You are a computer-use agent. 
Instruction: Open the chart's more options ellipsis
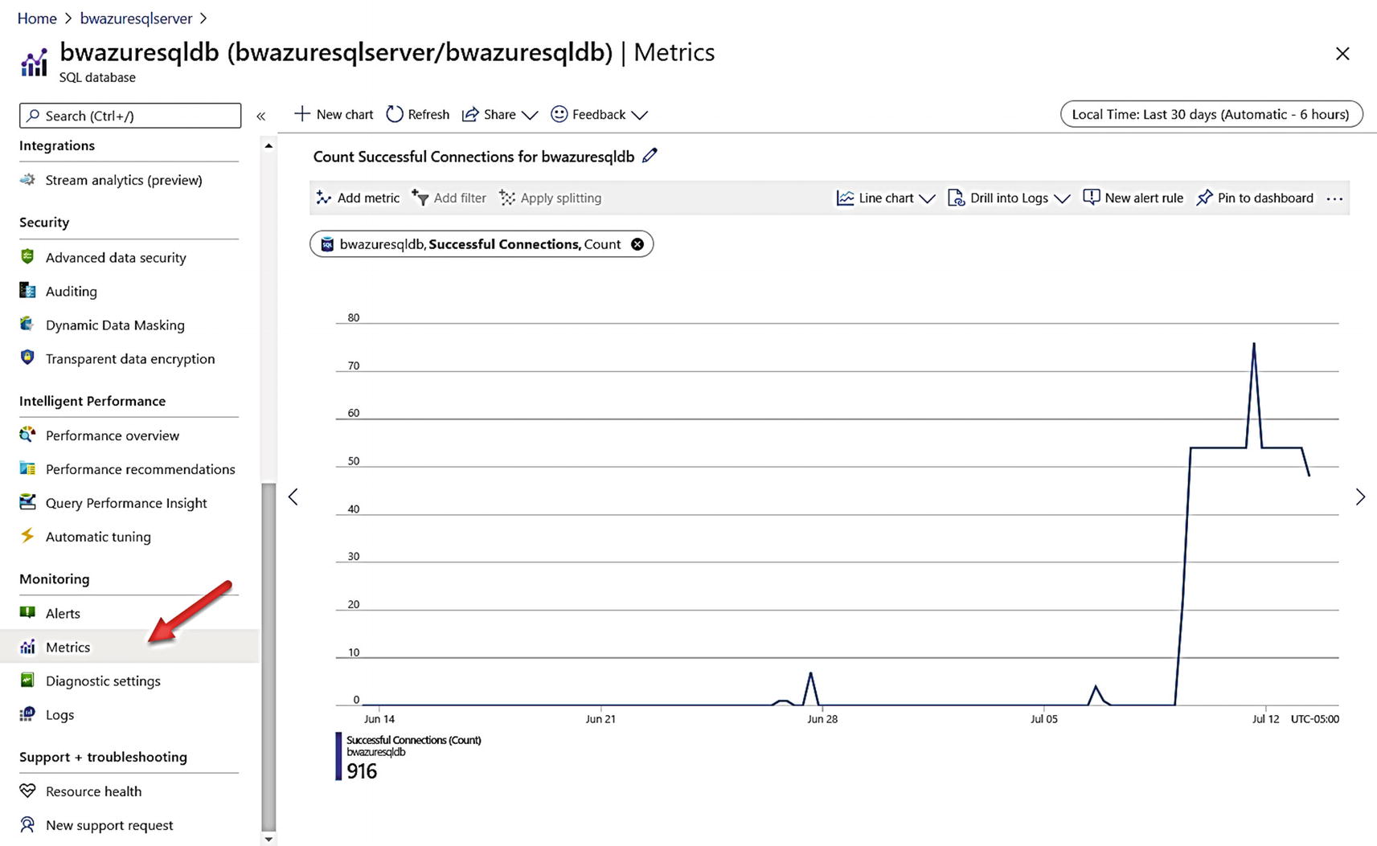[x=1334, y=198]
